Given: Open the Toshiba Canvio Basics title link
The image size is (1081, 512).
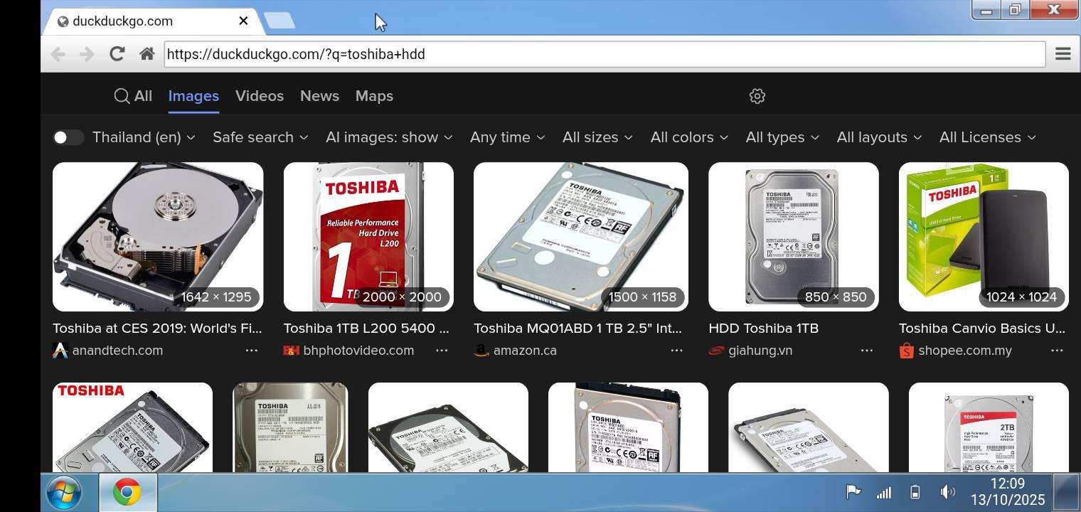Looking at the screenshot, I should coord(982,329).
